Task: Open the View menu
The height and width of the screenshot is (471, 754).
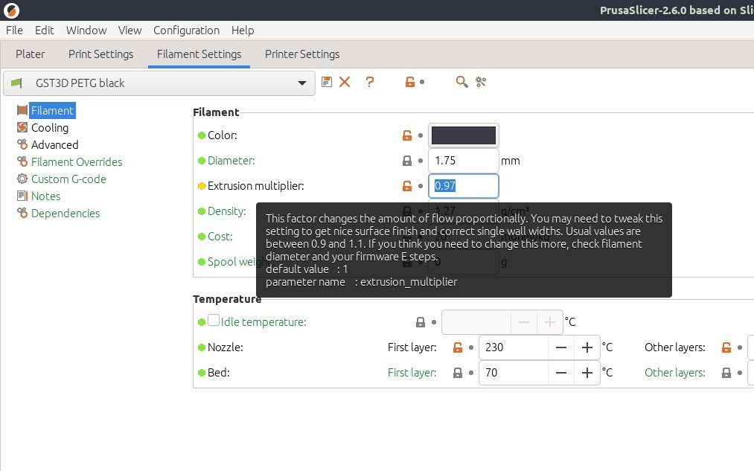Action: click(x=130, y=31)
